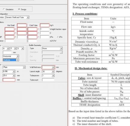This screenshot has width=130, height=126.
Task: Click the 'Flow rate' table cell
Action: (x=87, y=27)
